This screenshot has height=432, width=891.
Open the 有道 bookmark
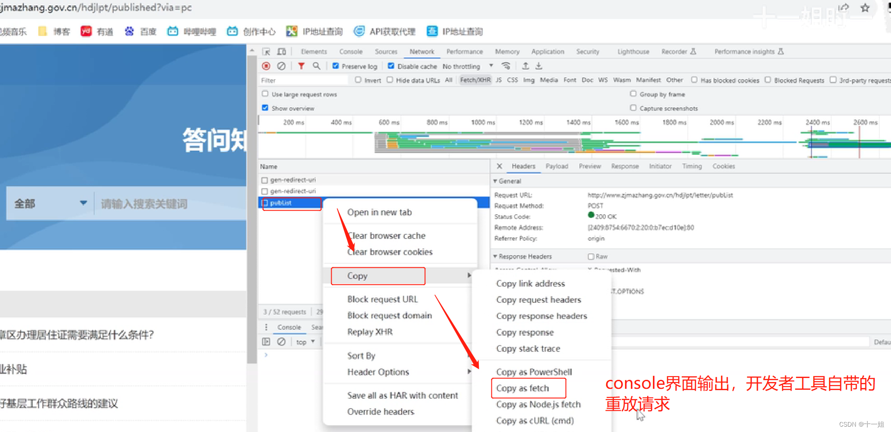(97, 31)
